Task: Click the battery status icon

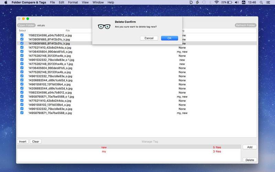Action: pyautogui.click(x=230, y=2)
